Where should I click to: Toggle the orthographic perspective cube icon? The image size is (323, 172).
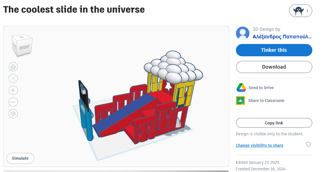[x=13, y=114]
